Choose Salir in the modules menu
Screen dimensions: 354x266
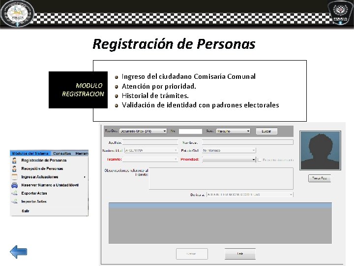click(x=25, y=211)
